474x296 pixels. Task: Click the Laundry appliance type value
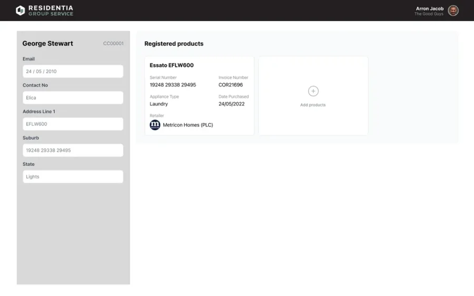tap(159, 104)
